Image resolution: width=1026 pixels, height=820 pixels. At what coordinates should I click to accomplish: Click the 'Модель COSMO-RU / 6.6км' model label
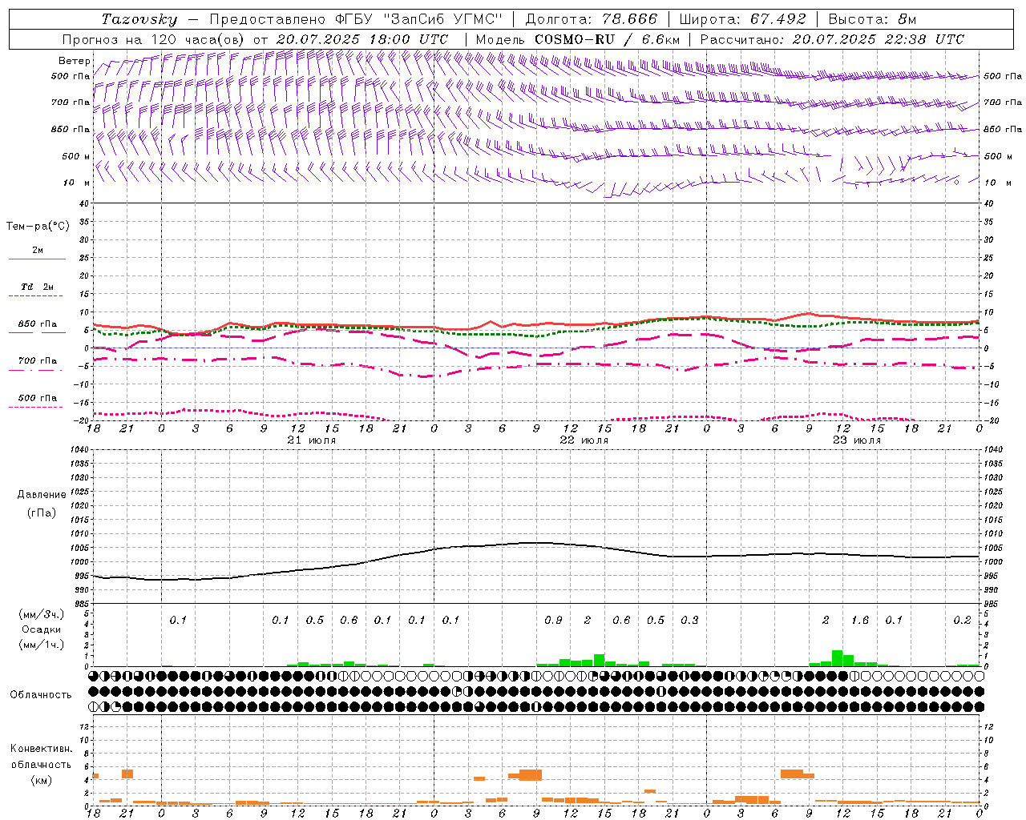578,39
